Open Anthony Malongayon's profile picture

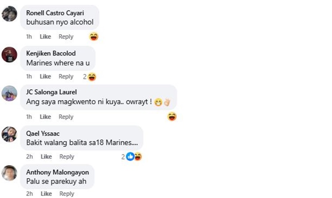pyautogui.click(x=9, y=173)
